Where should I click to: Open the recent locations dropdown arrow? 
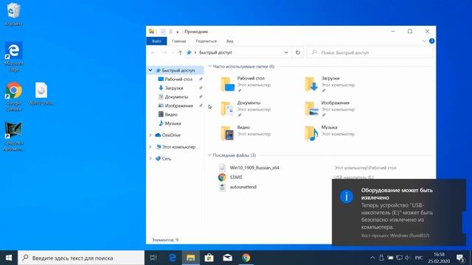point(173,52)
